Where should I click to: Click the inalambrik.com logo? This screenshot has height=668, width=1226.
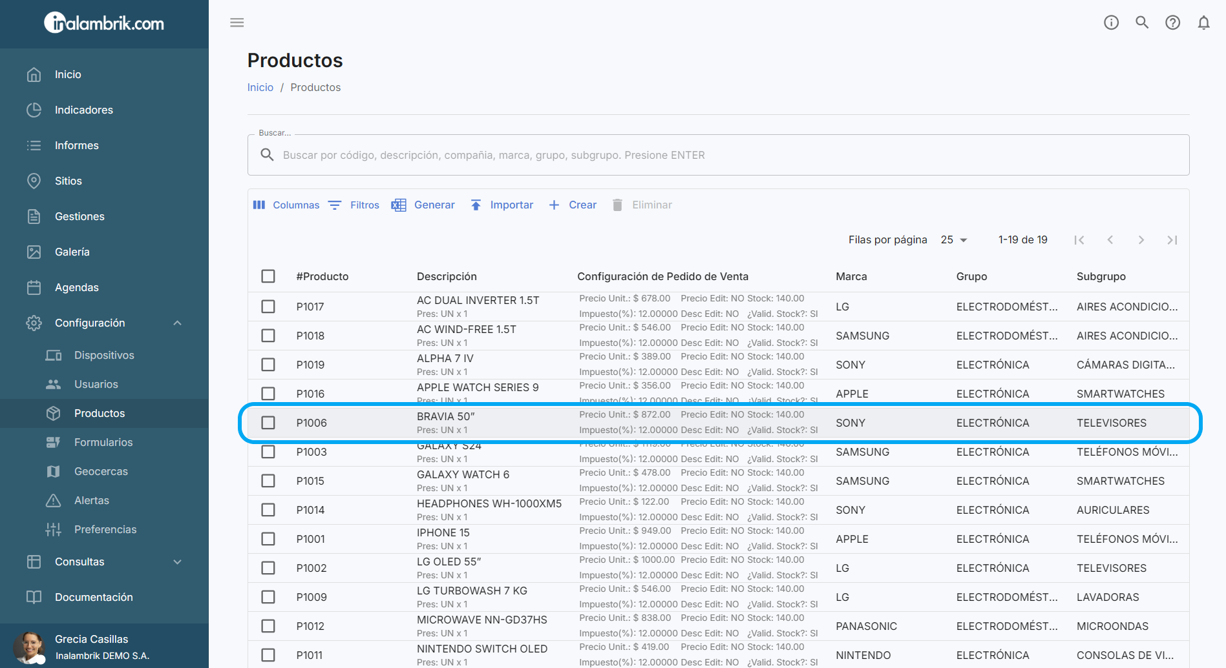(x=104, y=23)
